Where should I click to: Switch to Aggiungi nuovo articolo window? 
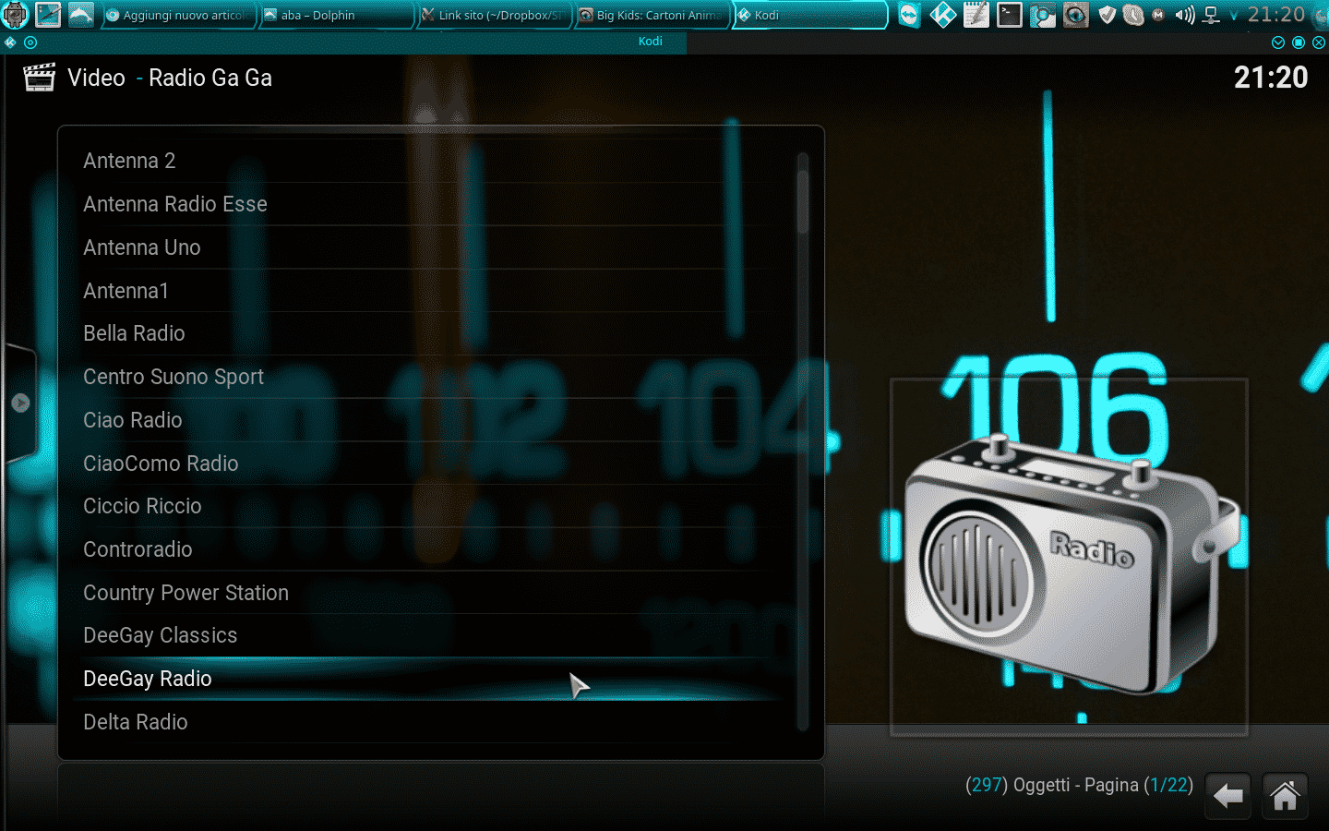(x=178, y=15)
